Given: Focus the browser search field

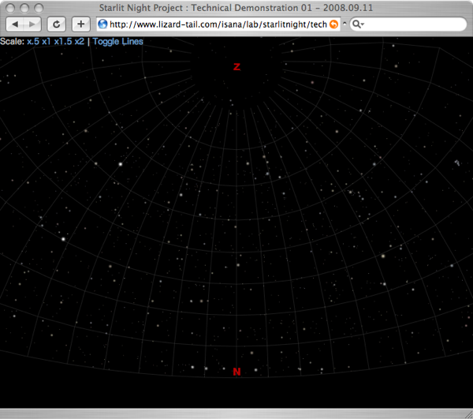Looking at the screenshot, I should click(x=408, y=24).
